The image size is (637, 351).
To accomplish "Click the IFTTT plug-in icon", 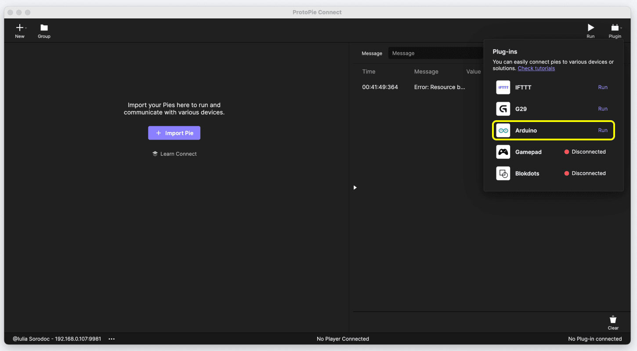I will (503, 87).
